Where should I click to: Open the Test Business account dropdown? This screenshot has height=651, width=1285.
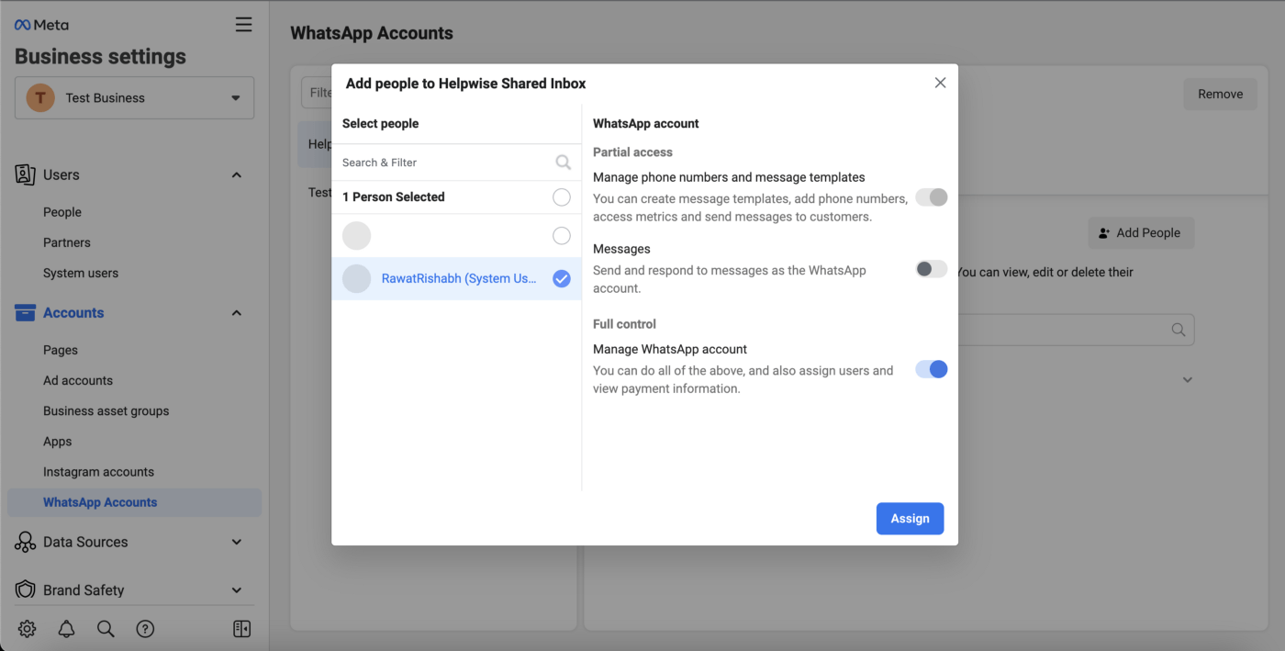click(134, 98)
